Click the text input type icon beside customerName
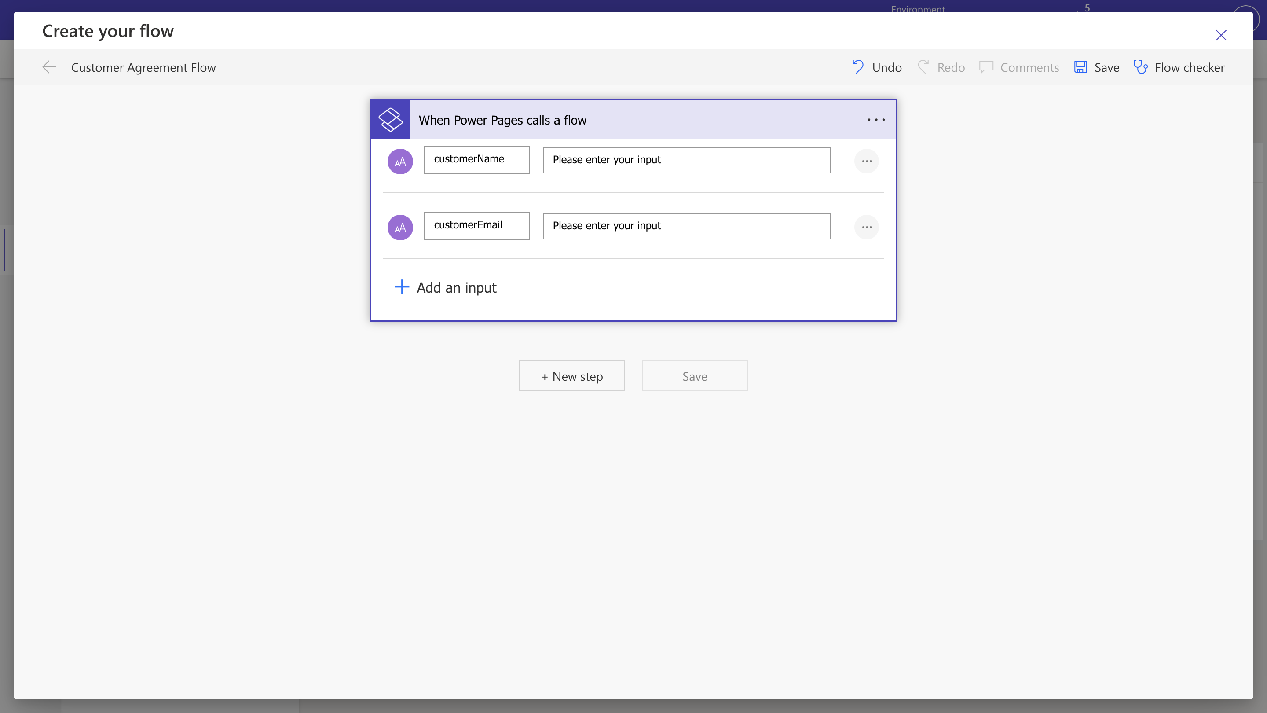 coord(400,161)
